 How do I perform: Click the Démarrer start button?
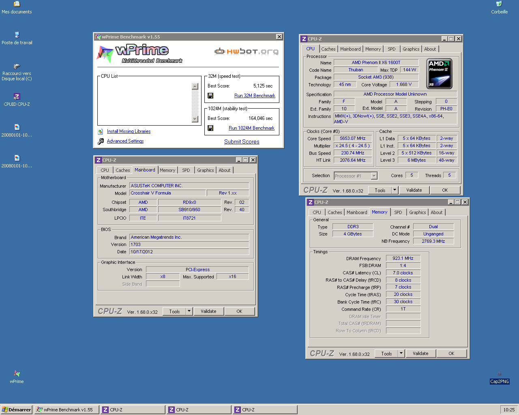click(17, 410)
